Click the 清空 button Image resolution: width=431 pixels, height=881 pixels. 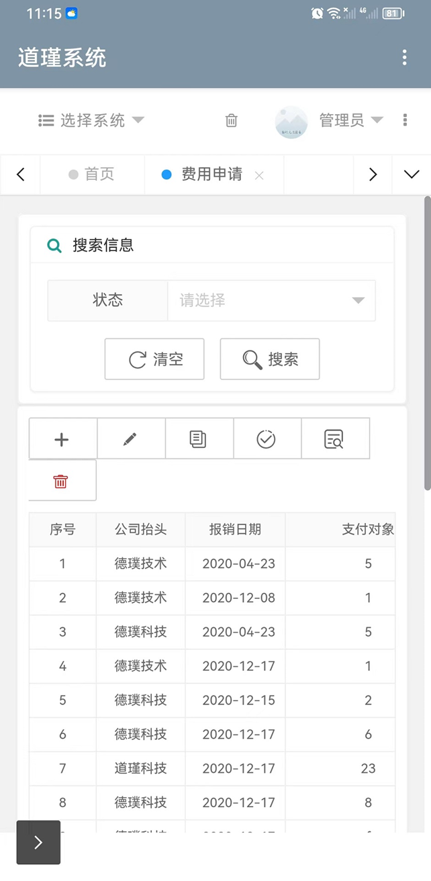click(154, 359)
